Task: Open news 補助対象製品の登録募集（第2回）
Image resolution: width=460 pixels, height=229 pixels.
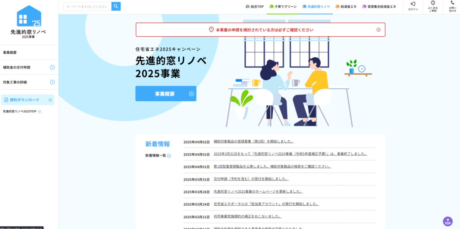Action: 254,142
